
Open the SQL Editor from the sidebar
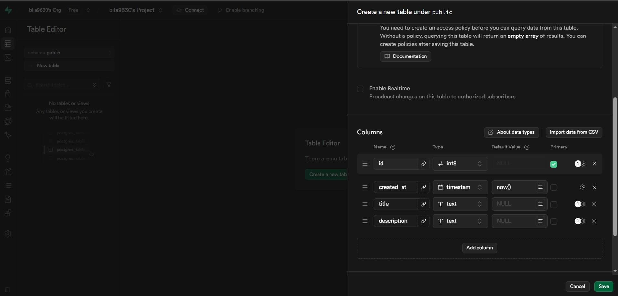pos(8,57)
